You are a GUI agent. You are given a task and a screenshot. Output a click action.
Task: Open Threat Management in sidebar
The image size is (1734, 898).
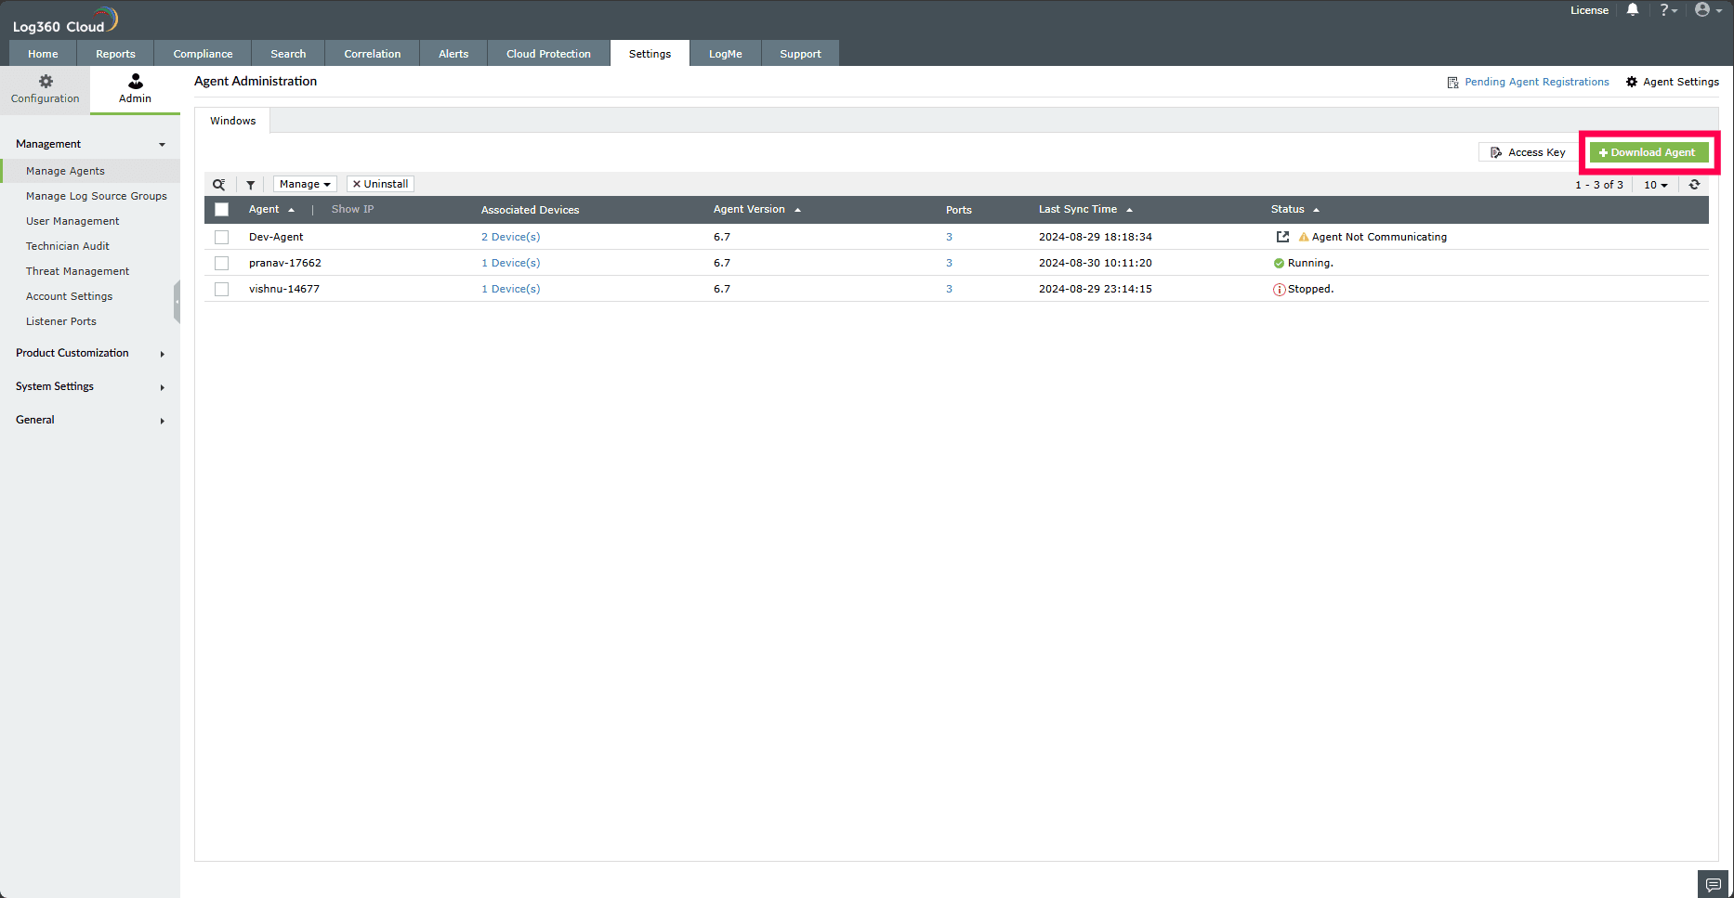click(78, 271)
